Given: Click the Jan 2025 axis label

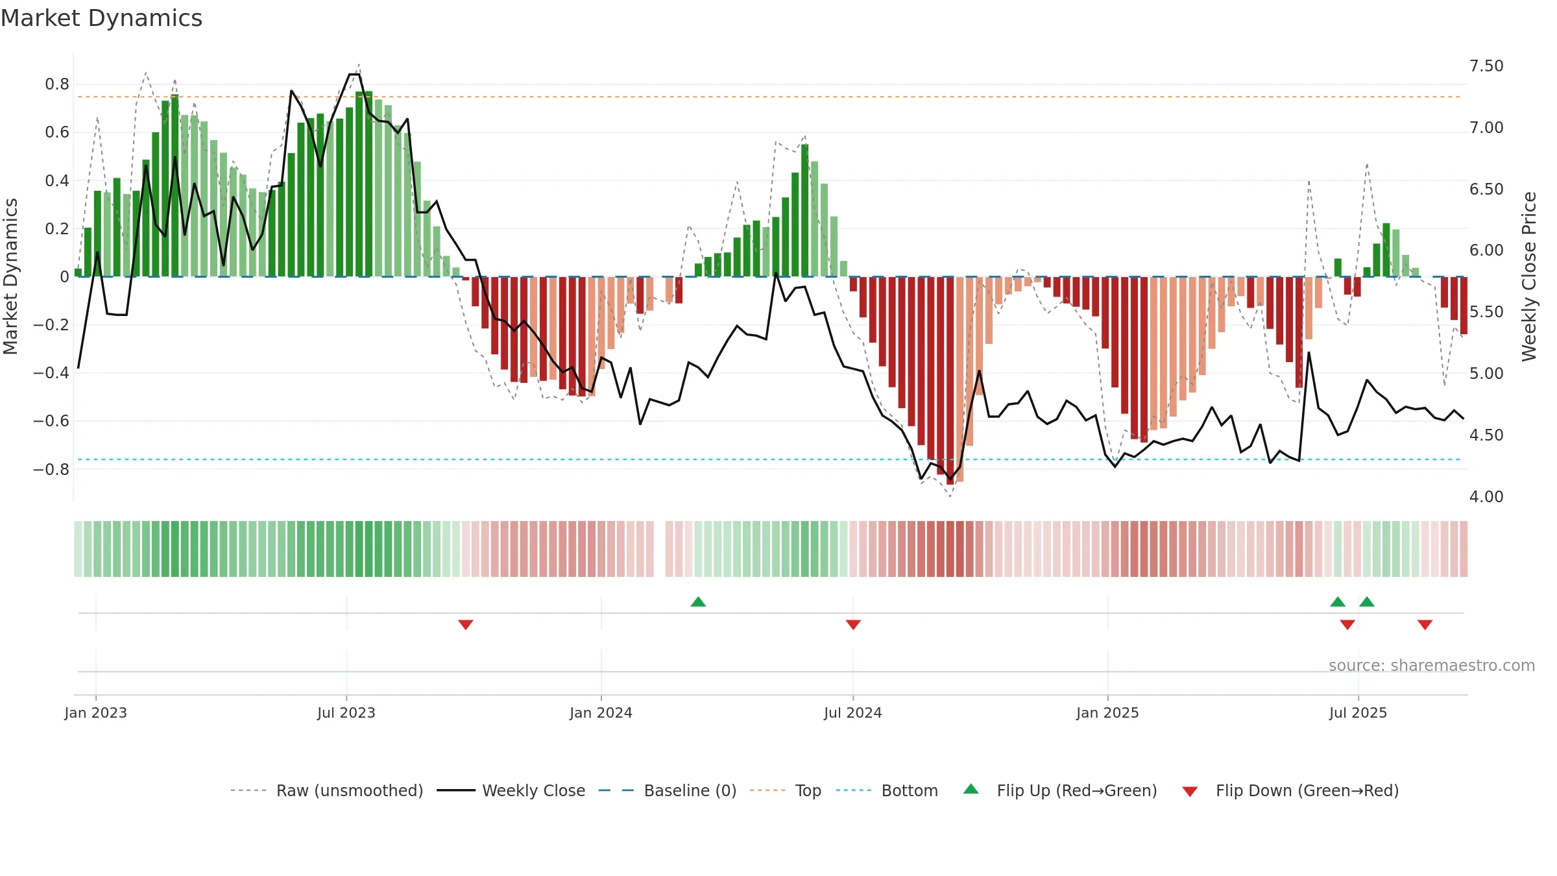Looking at the screenshot, I should 1108,712.
